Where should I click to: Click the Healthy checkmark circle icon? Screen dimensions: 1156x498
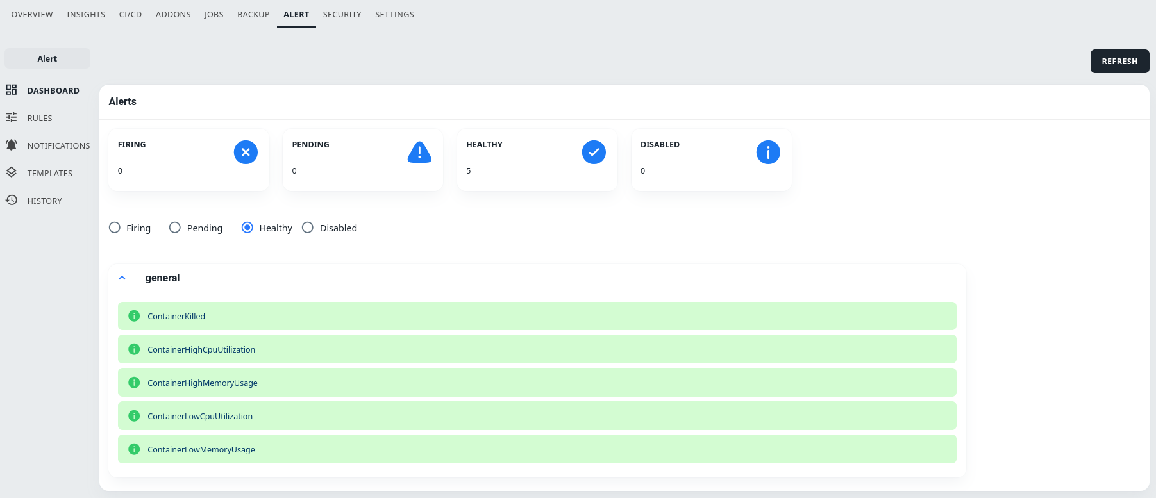tap(594, 152)
